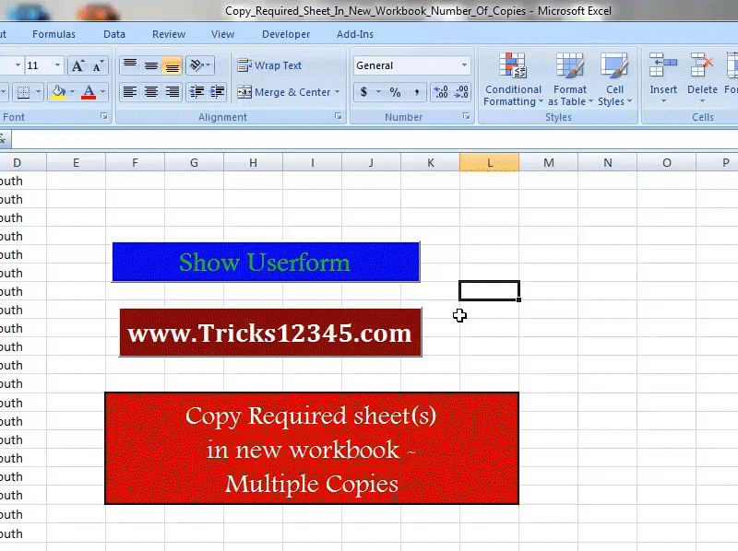The image size is (738, 551).
Task: Open the Data ribbon tab
Action: (x=114, y=34)
